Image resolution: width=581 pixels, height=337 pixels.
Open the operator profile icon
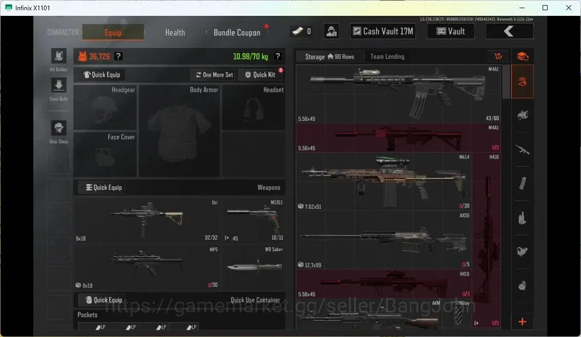click(331, 31)
